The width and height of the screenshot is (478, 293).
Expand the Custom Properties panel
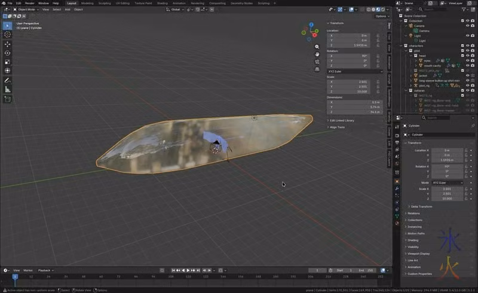(419, 274)
